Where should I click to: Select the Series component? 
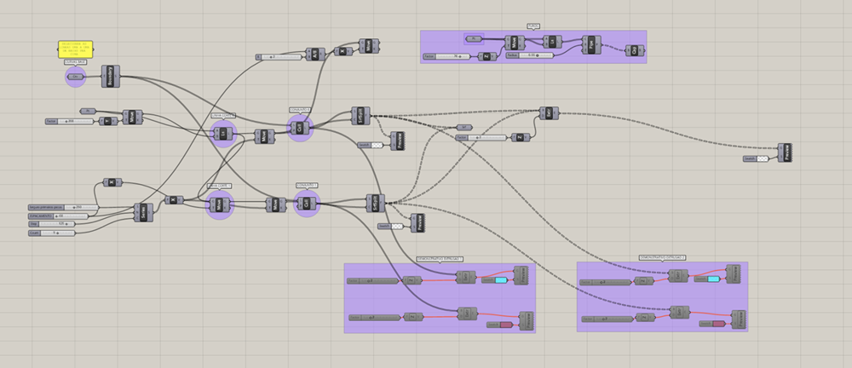[143, 212]
